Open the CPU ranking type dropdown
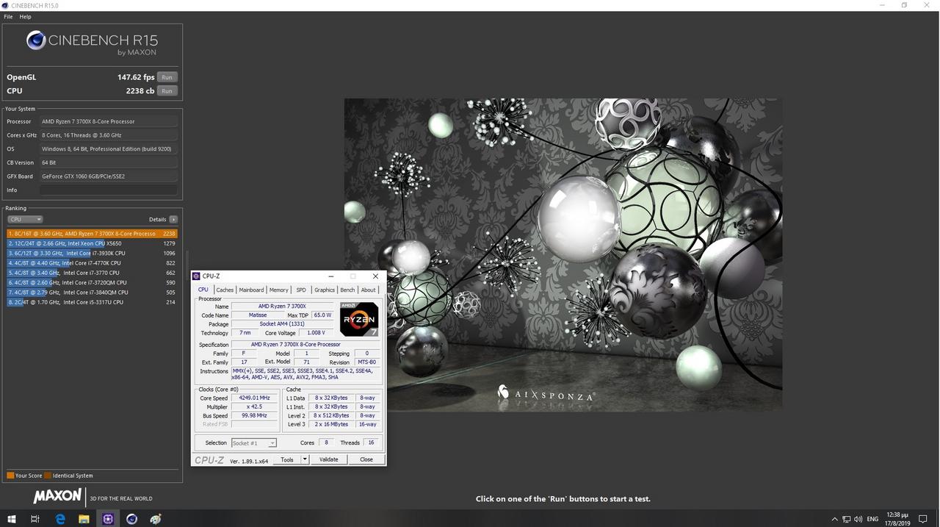Viewport: 940px width, 527px height. pos(25,219)
